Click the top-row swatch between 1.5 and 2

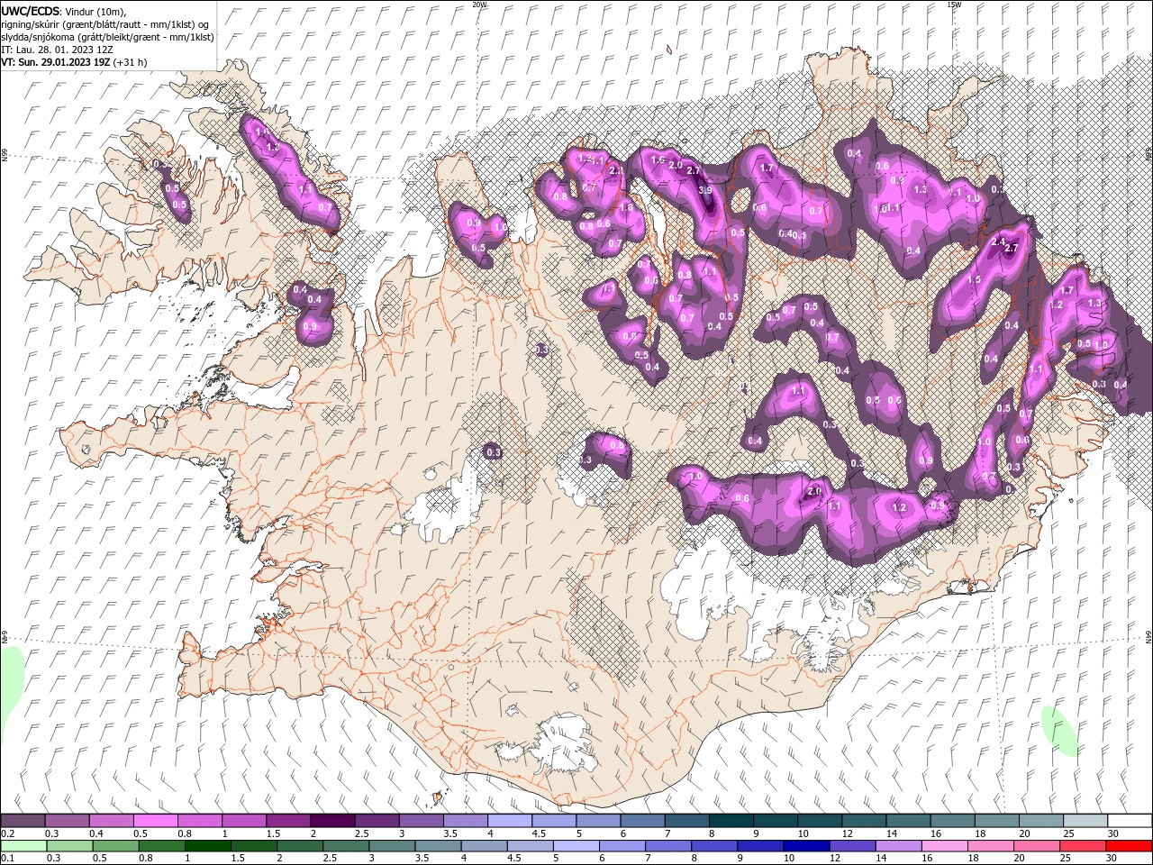288,821
